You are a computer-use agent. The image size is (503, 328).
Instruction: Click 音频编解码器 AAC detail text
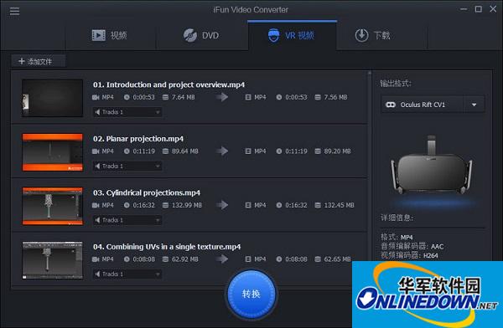click(412, 246)
